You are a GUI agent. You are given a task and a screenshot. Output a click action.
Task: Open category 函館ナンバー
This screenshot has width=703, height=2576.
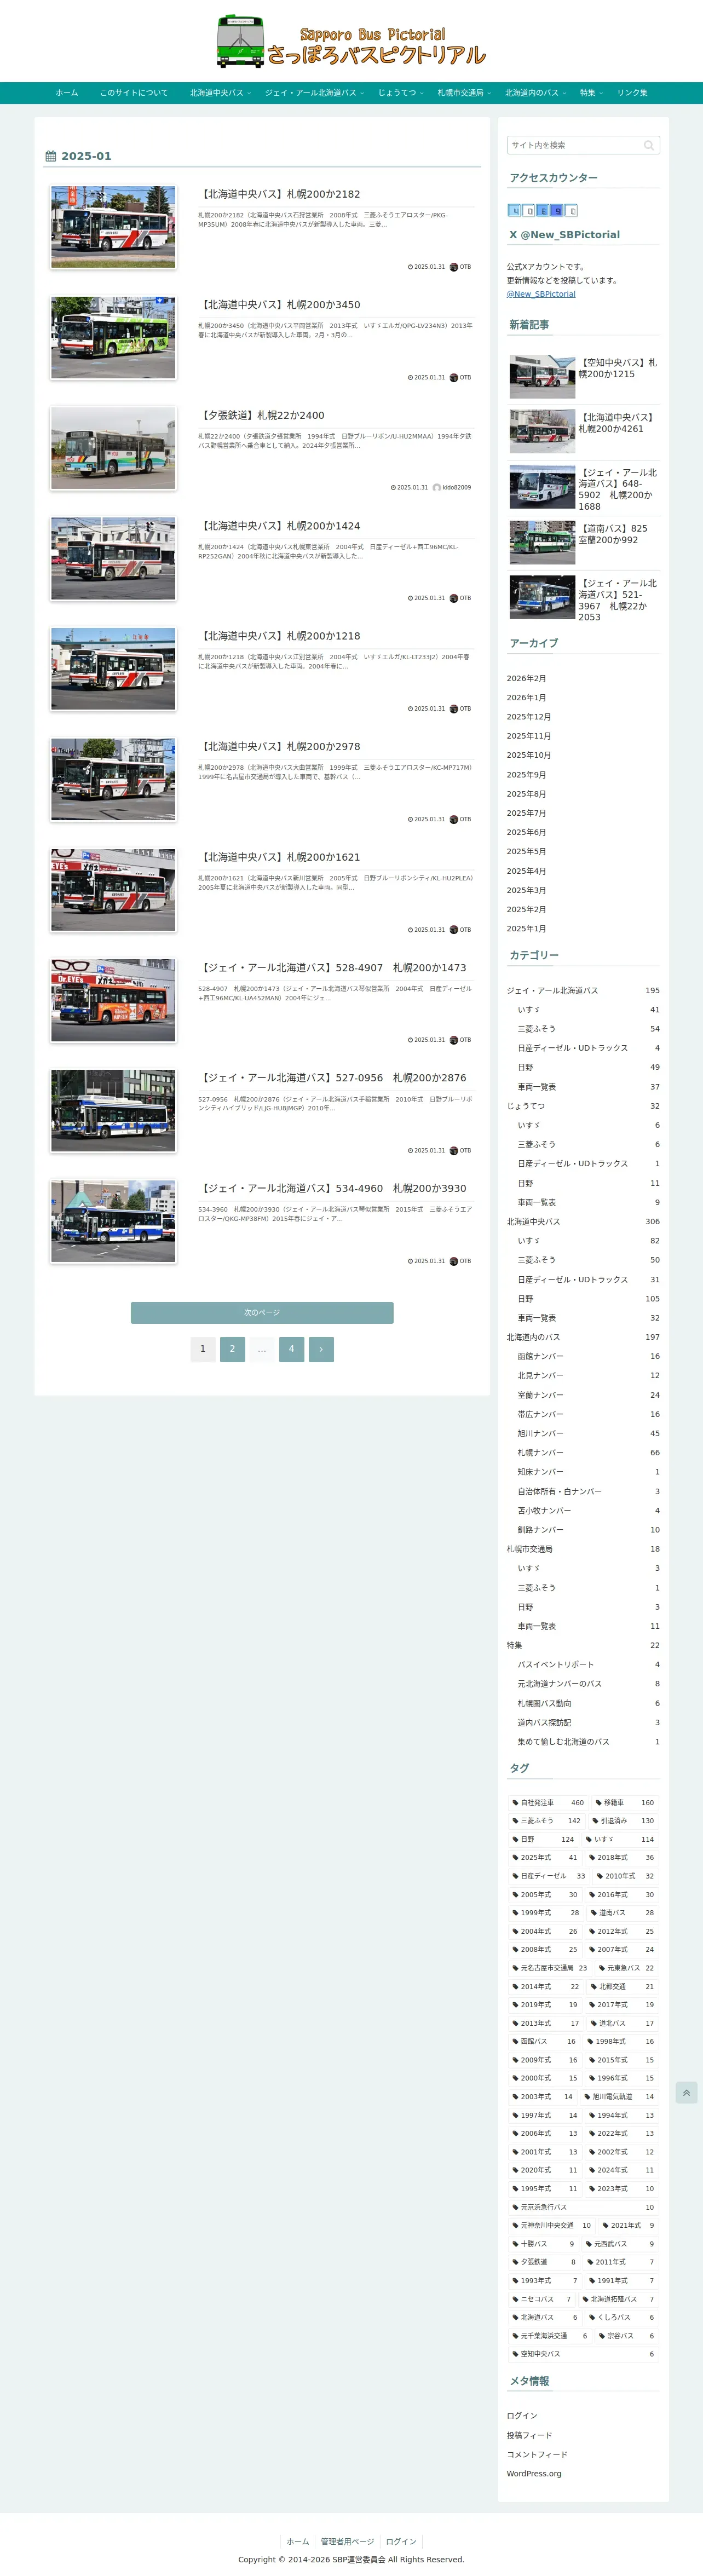(588, 1357)
